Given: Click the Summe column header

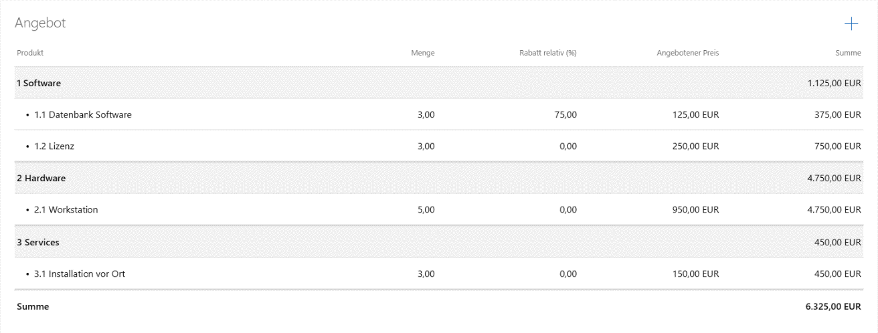Looking at the screenshot, I should [848, 53].
